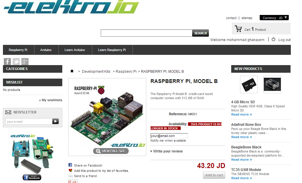Click the notify-me email input field

tap(169, 136)
